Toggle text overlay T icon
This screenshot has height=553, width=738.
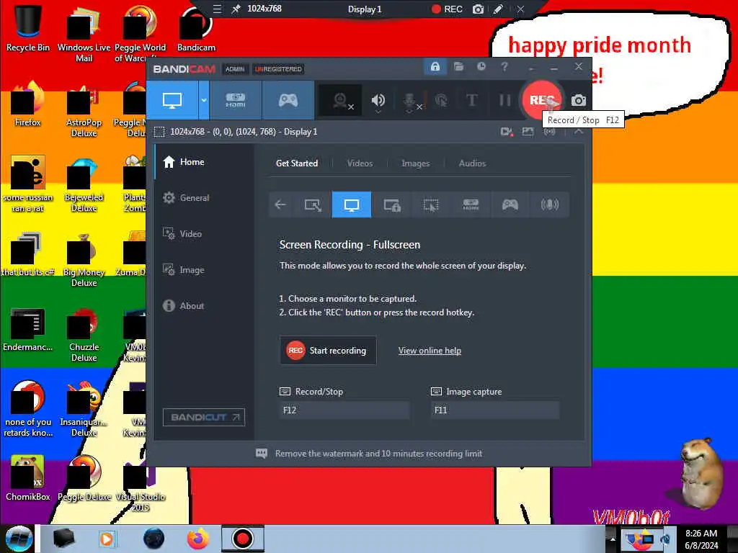(x=471, y=100)
